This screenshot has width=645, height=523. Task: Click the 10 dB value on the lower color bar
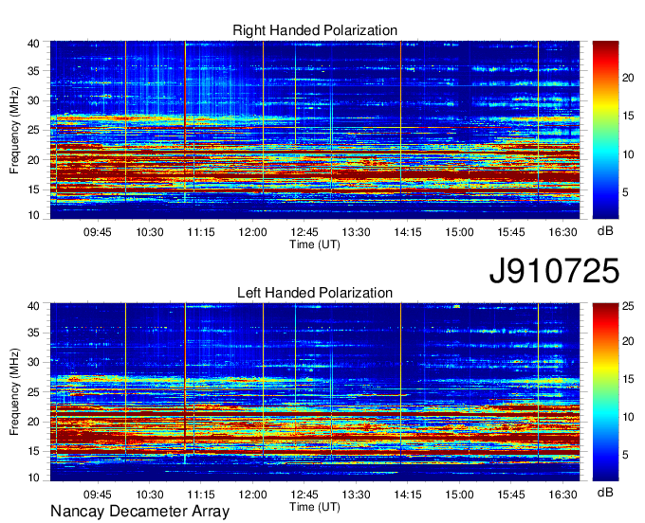tap(628, 417)
